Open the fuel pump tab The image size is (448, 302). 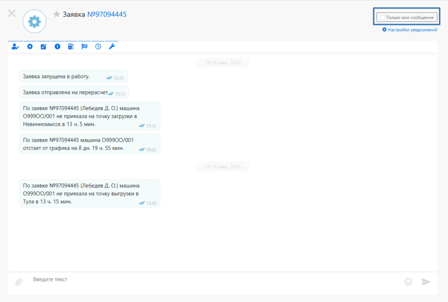(71, 47)
